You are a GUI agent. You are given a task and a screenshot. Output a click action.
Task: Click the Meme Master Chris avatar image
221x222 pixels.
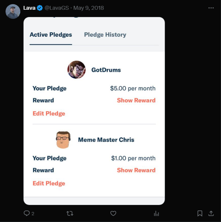(63, 140)
